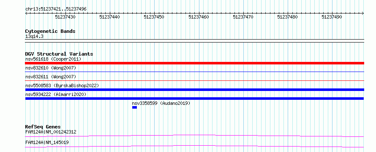Open variant nsv5934222 (Almarri2020) label
Image resolution: width=376 pixels, height=152 pixels.
pyautogui.click(x=56, y=94)
